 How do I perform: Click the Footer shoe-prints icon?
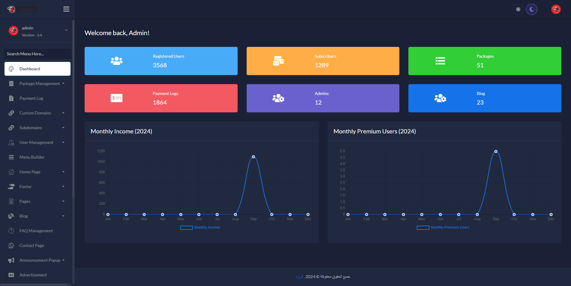(x=11, y=187)
